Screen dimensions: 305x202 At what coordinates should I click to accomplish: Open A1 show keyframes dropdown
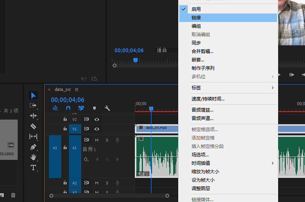(86, 160)
